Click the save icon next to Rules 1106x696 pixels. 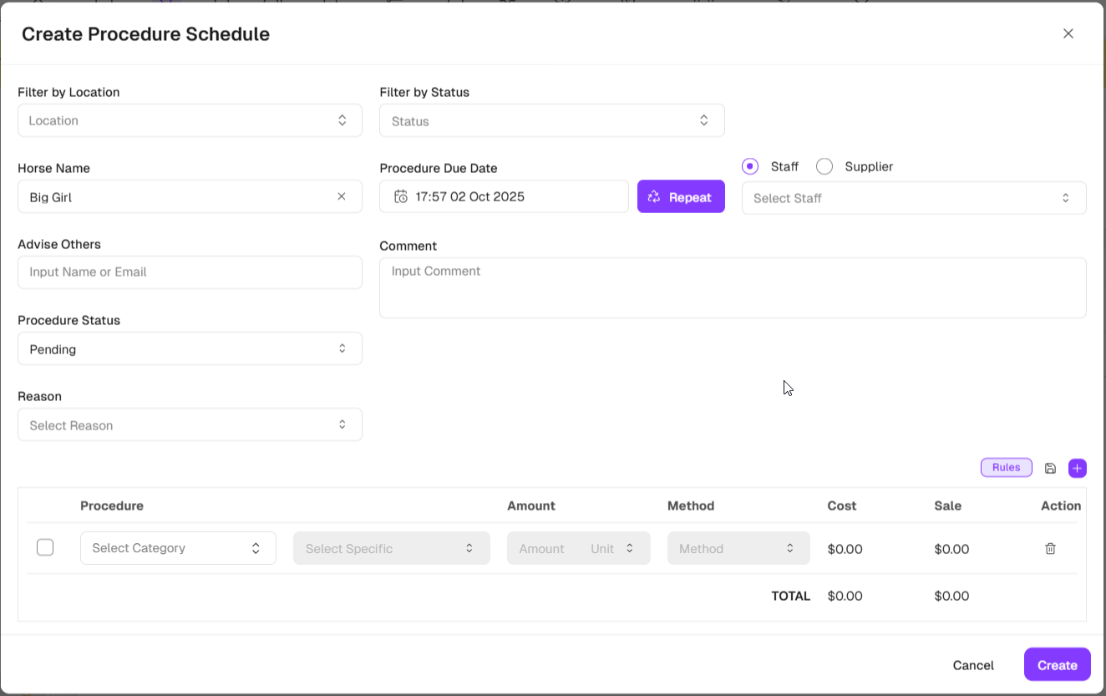click(x=1050, y=468)
